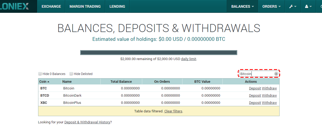Click Deposit for BitcoinPlus (XBC)
Screen dimensions: 322x126
255,103
